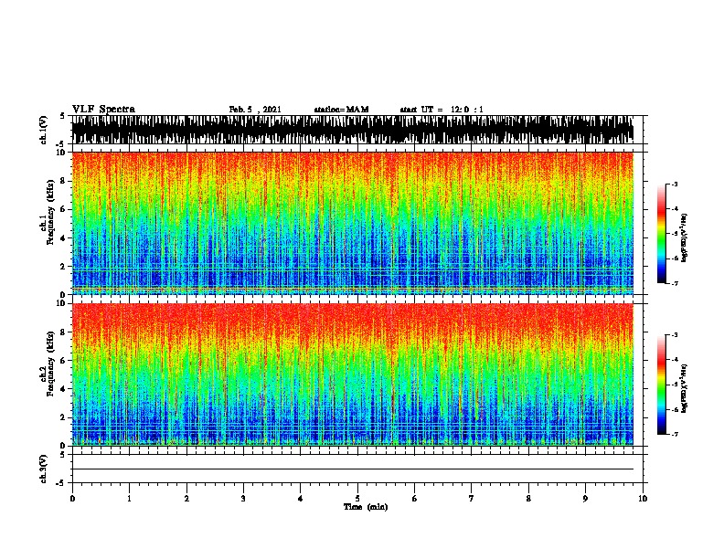The image size is (724, 559).
Task: Select the "Time (min)" axis label
Action: tap(366, 507)
